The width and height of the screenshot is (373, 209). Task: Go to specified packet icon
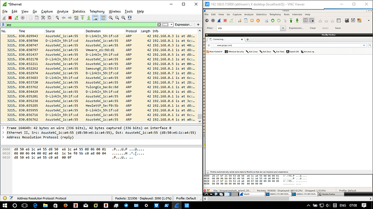point(76,18)
